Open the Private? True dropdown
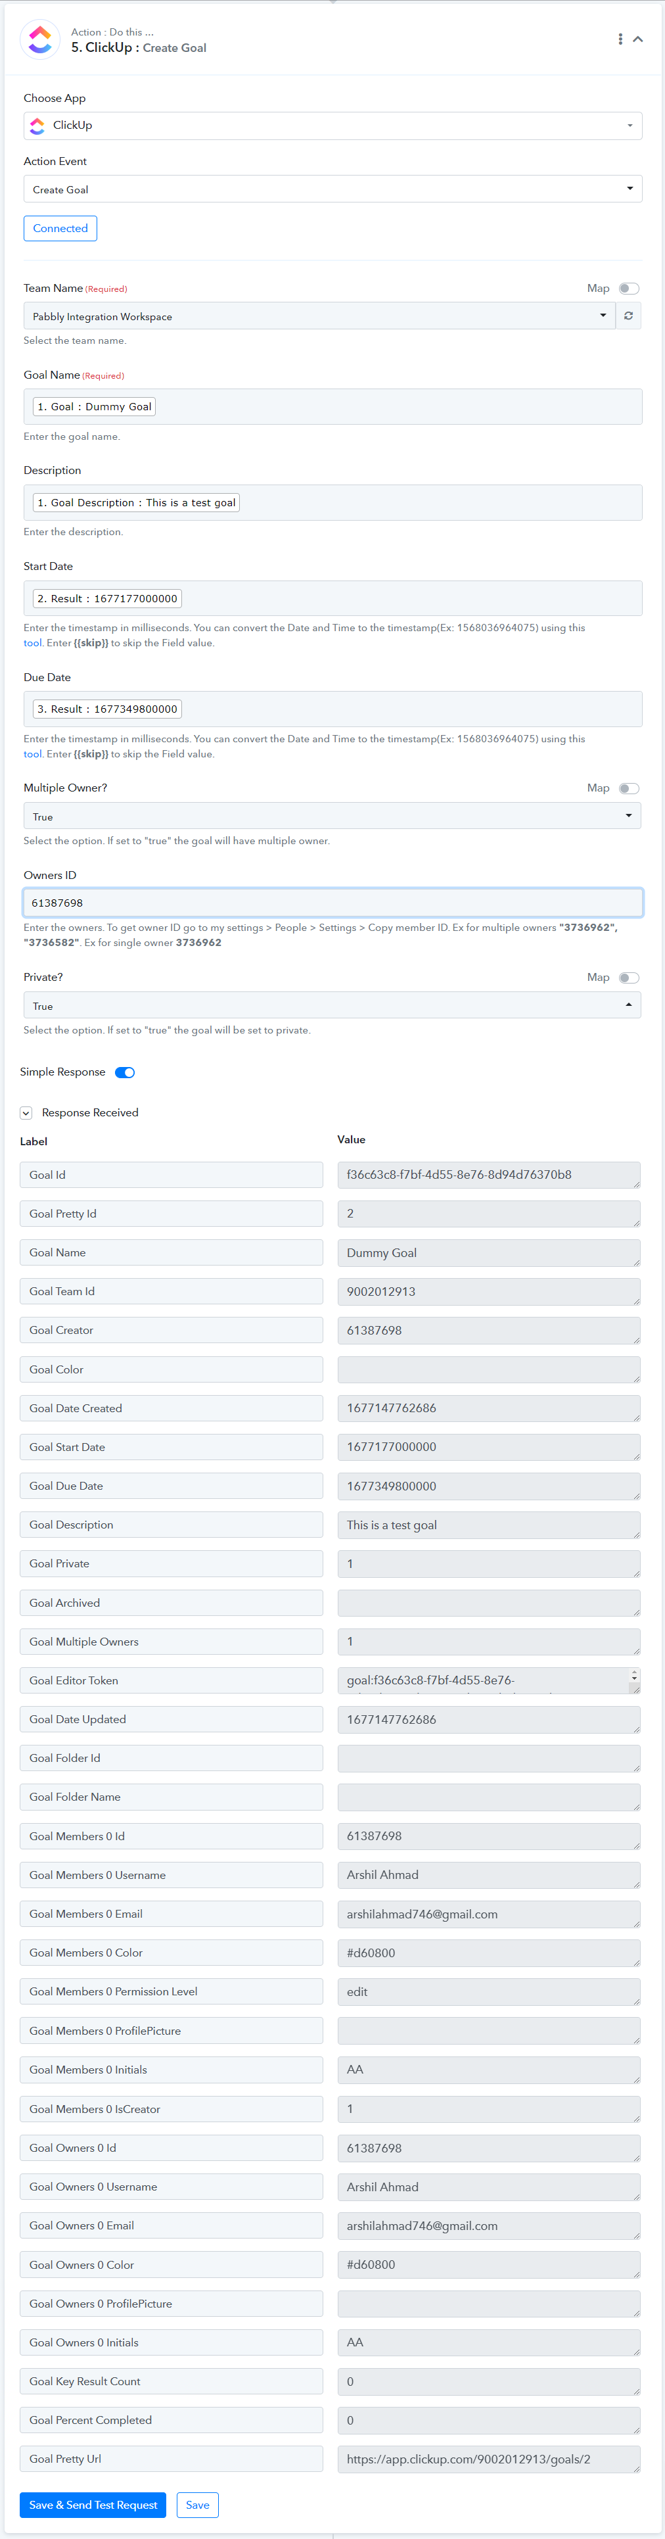This screenshot has height=2539, width=665. tap(332, 1005)
